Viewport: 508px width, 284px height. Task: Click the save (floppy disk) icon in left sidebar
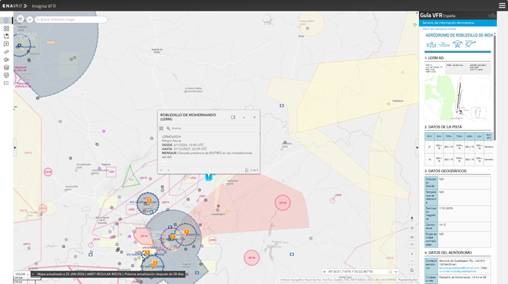click(x=6, y=37)
